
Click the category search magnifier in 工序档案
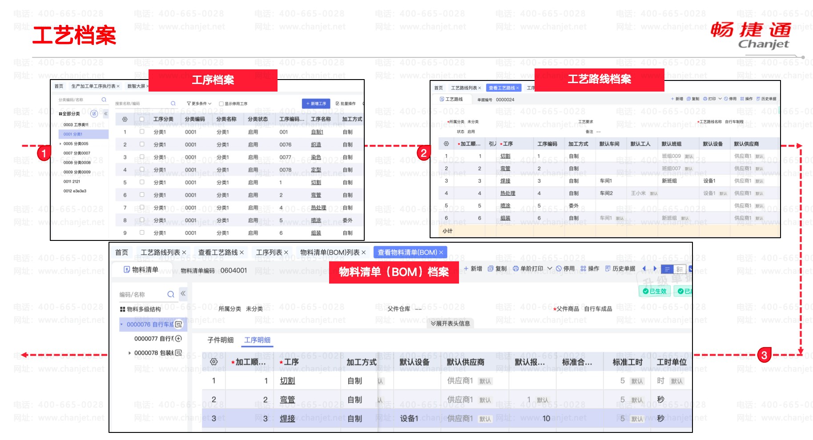point(104,100)
